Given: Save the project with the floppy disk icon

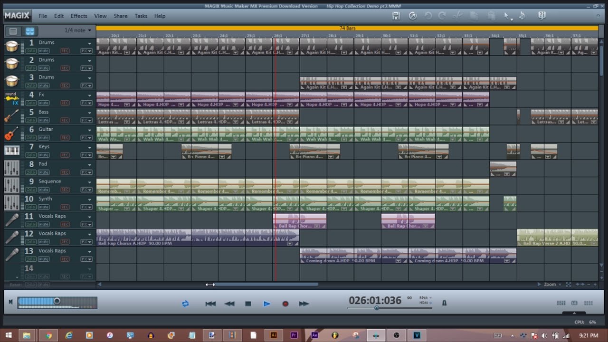Looking at the screenshot, I should point(396,16).
